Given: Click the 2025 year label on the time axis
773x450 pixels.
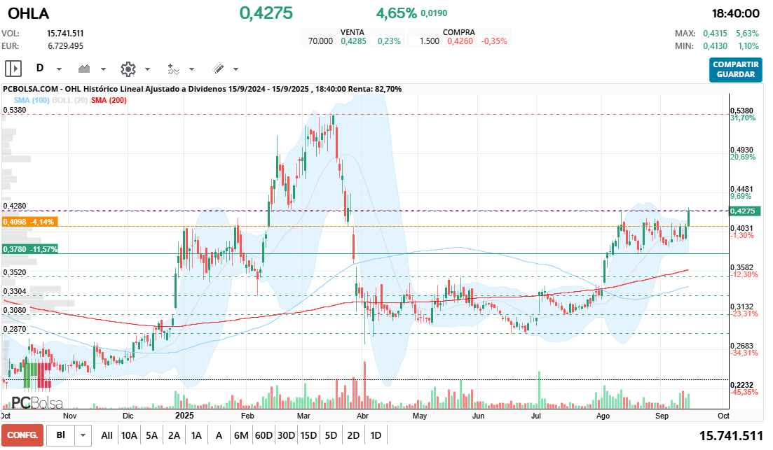Looking at the screenshot, I should (184, 416).
